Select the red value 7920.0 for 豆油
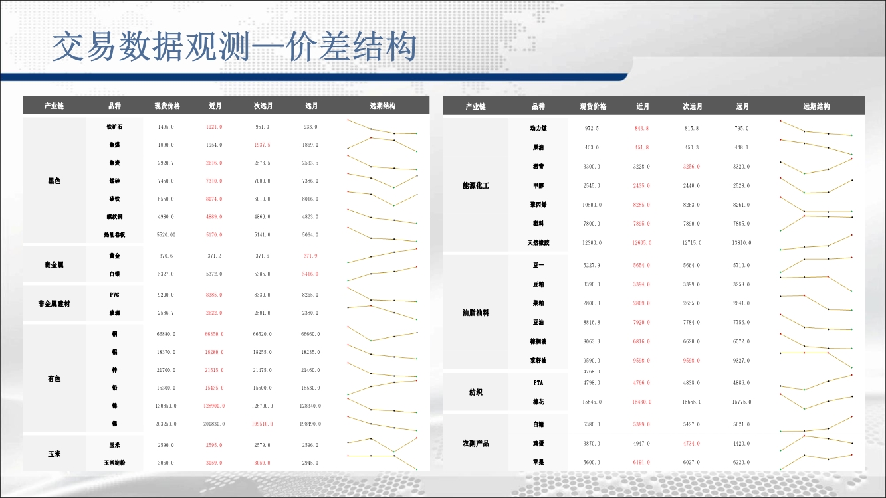Image resolution: width=886 pixels, height=498 pixels. (642, 322)
